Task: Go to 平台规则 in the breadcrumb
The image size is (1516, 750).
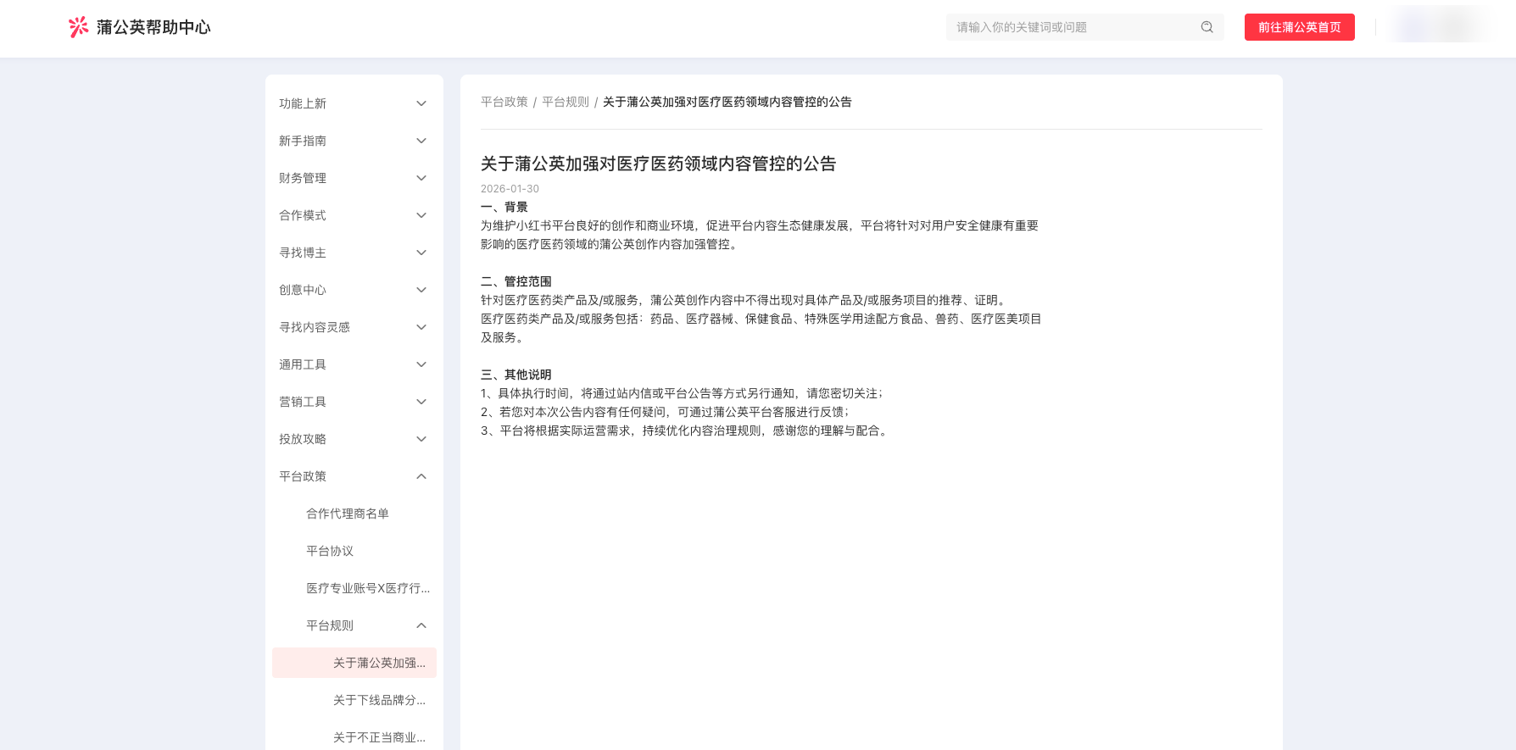Action: click(x=566, y=102)
